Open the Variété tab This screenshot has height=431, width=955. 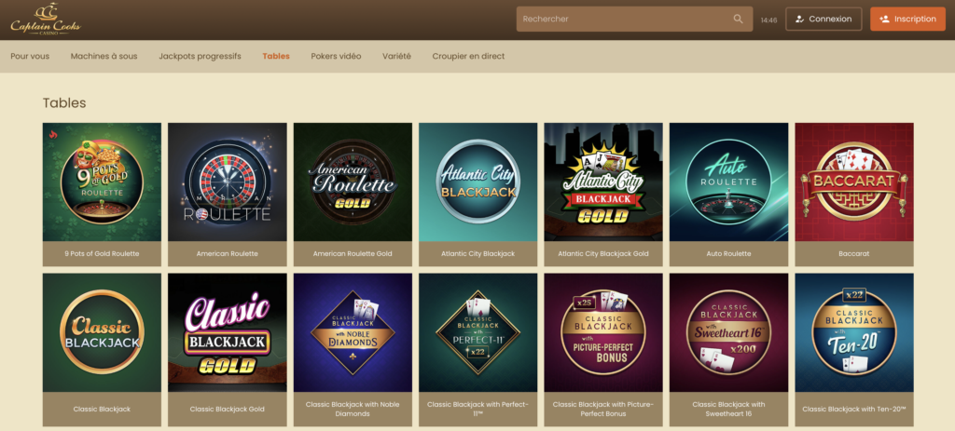point(396,56)
